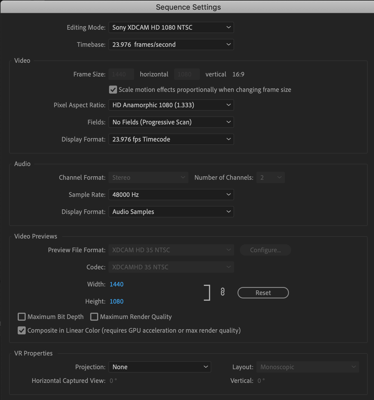Screen dimensions: 374x400
Task: Click the preview Height value 1080
Action: [x=116, y=302]
